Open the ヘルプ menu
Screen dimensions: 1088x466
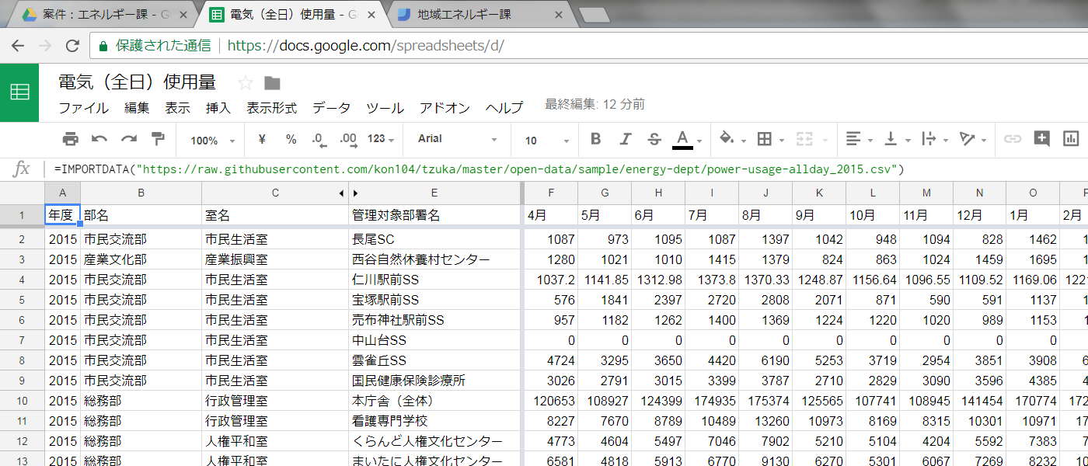[504, 108]
